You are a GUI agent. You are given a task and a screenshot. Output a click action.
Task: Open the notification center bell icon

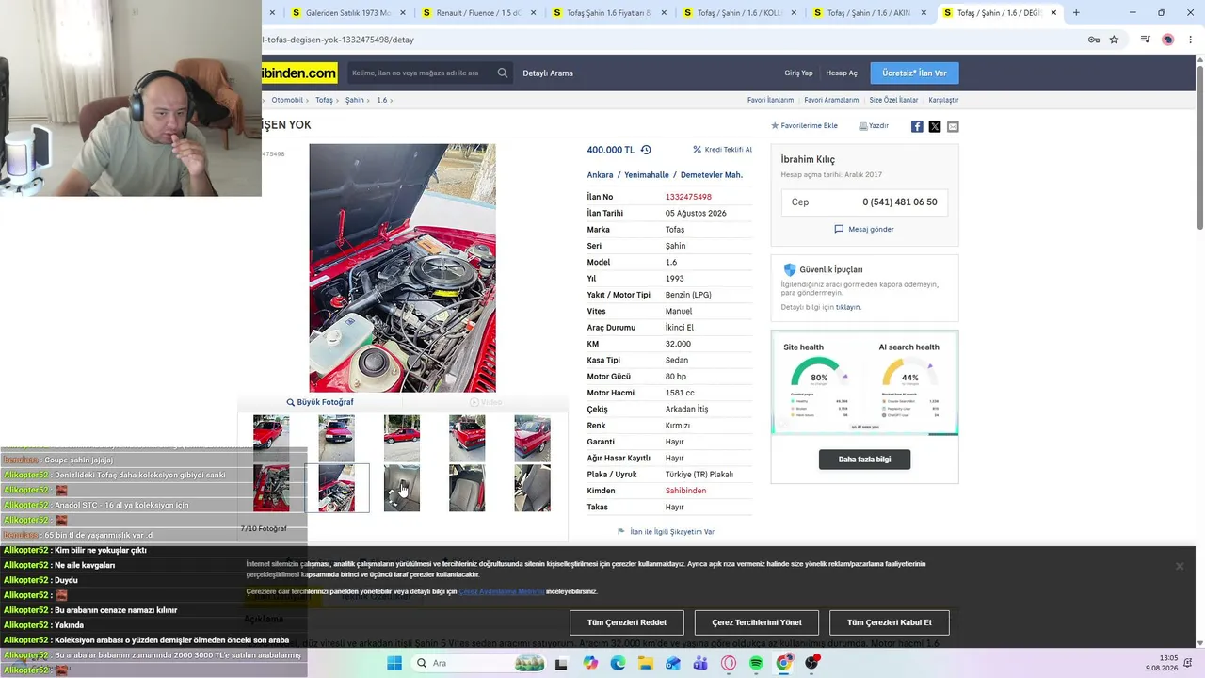tap(1188, 663)
